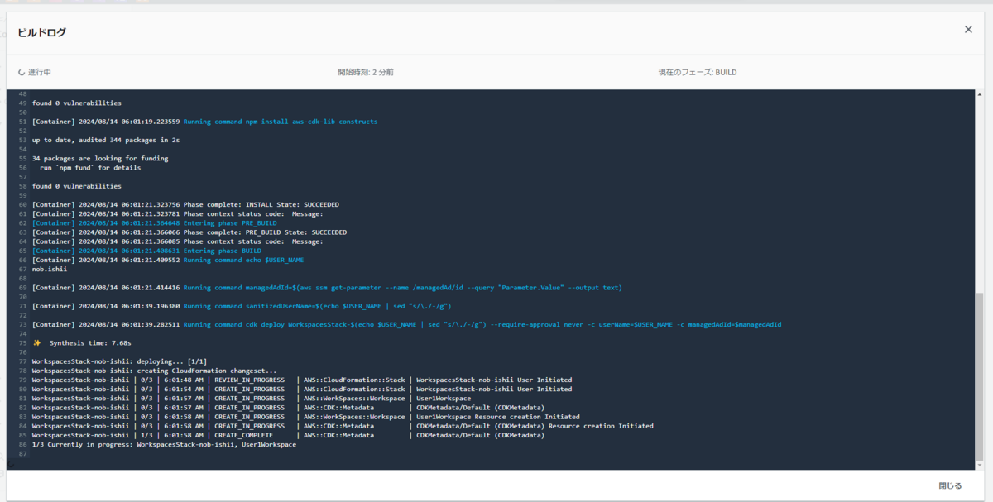Click the REVIEW_IN_PROGRESS status on line 79
This screenshot has height=502, width=993.
[249, 380]
